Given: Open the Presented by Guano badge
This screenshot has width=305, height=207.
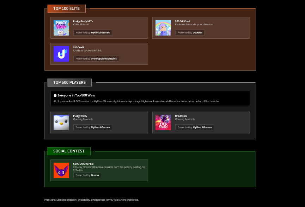Looking at the screenshot, I should pyautogui.click(x=87, y=175).
